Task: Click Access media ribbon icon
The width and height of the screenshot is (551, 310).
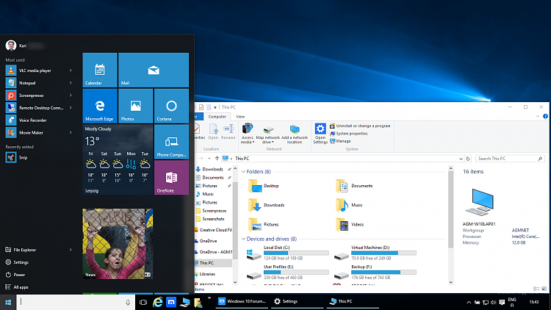Action: [248, 133]
